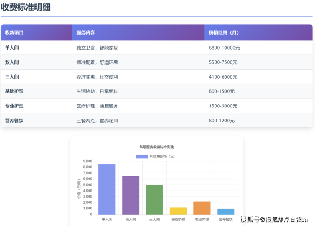Click the 营养餐饮 light blue bar
This screenshot has width=315, height=226.
(226, 211)
